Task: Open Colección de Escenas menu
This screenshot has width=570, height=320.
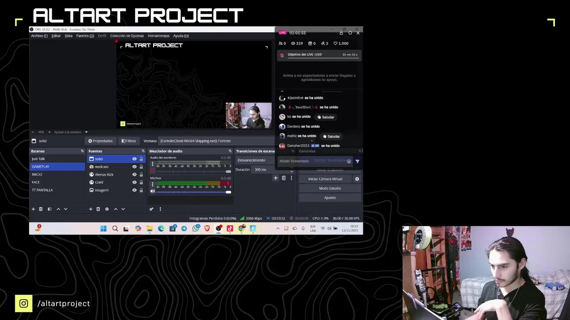Action: click(x=127, y=36)
